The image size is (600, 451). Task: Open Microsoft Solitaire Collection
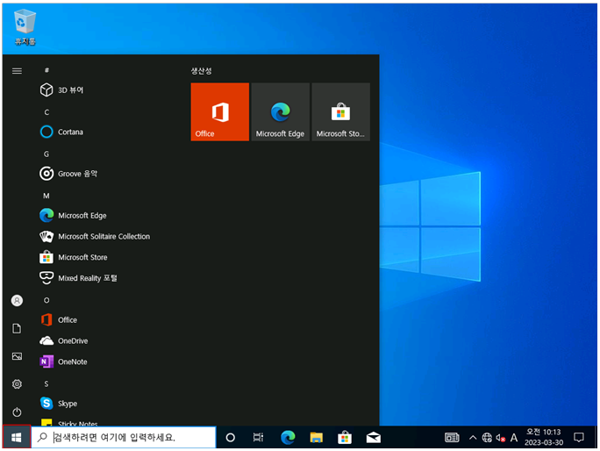tap(95, 236)
